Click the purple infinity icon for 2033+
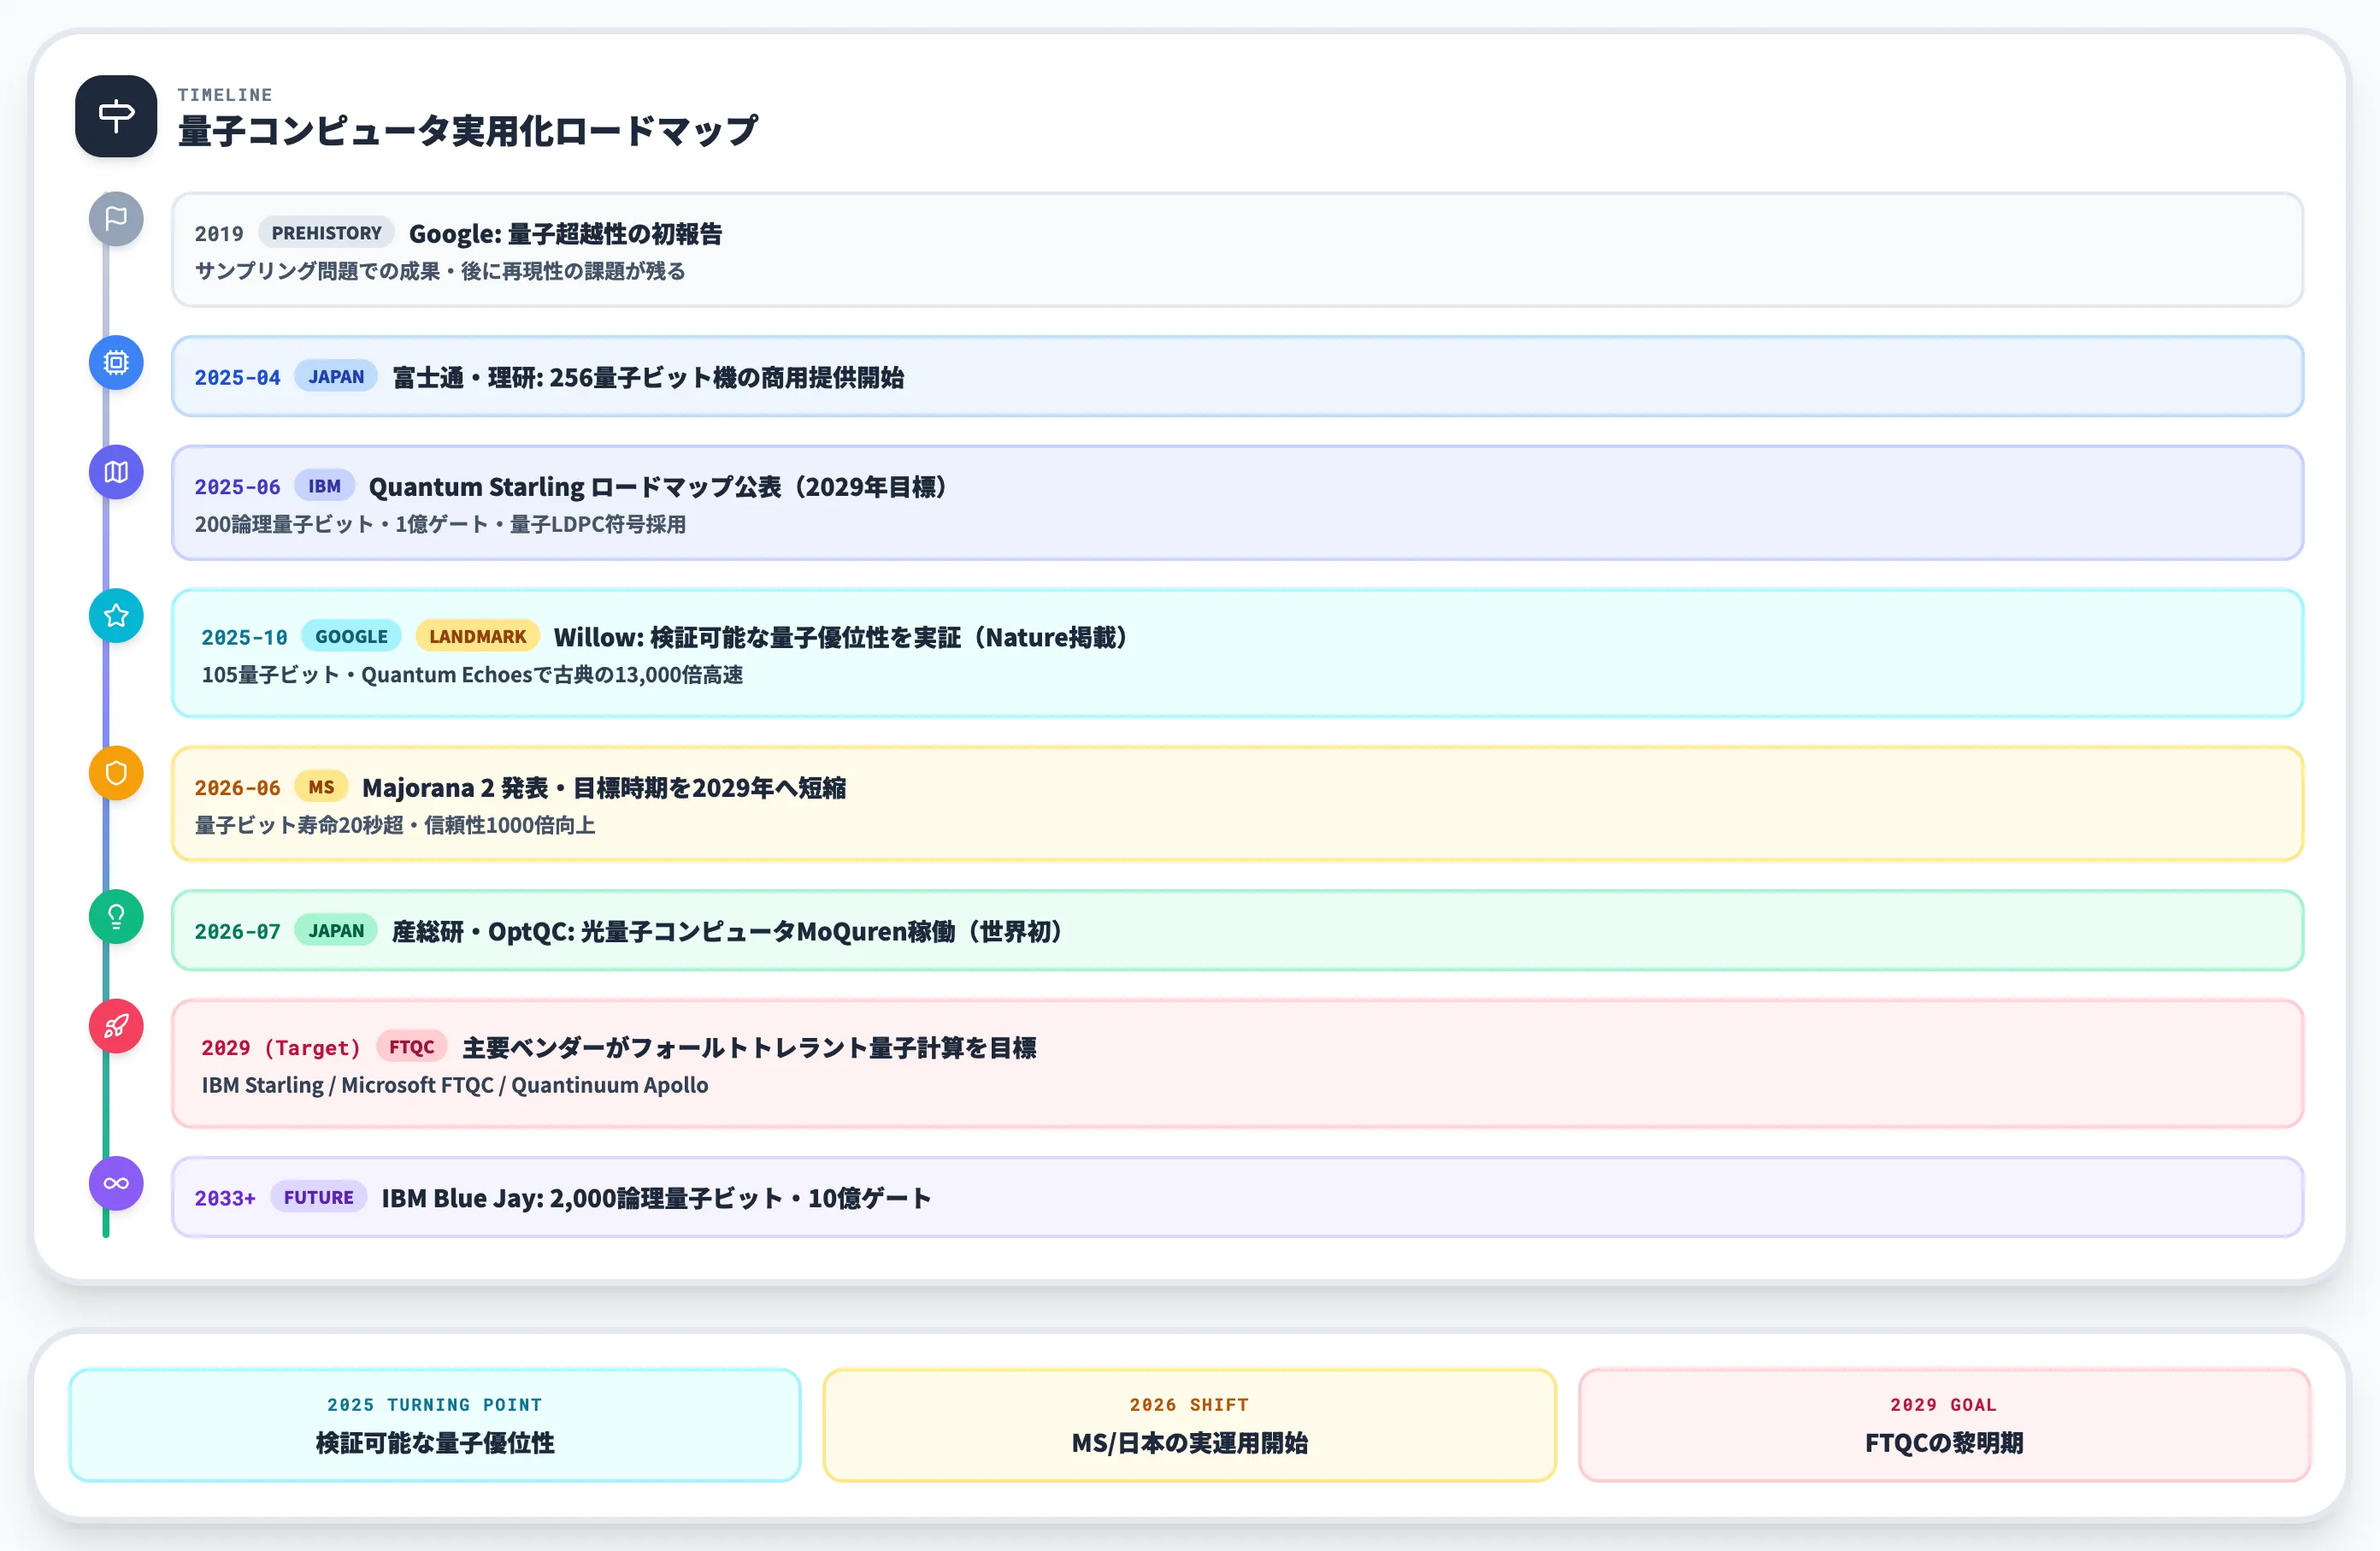The height and width of the screenshot is (1551, 2380). (116, 1184)
